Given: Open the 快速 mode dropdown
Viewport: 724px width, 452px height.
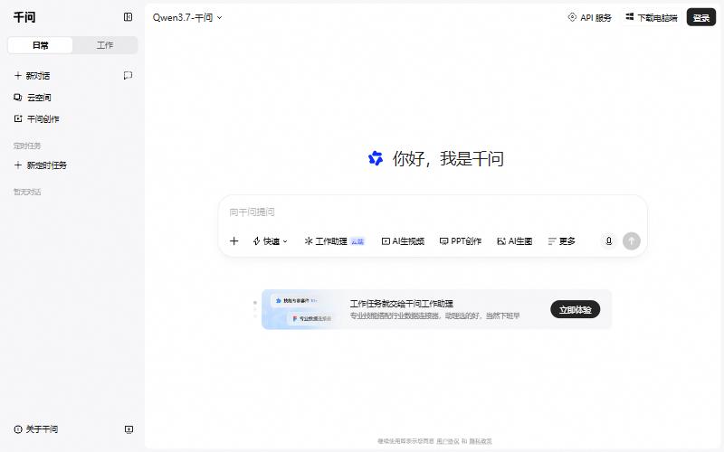Looking at the screenshot, I should [x=270, y=241].
